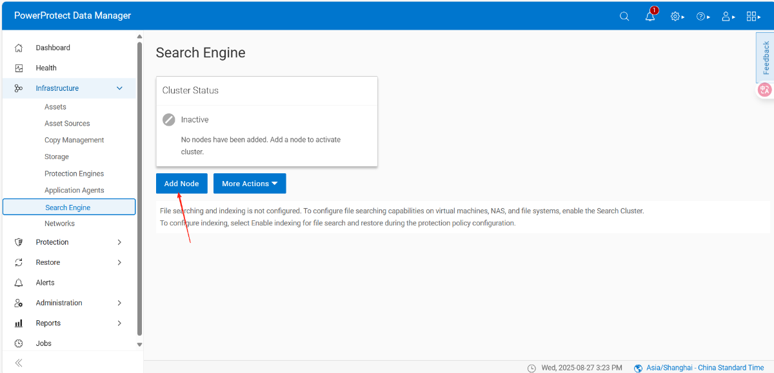The image size is (774, 373).
Task: Expand the Administration section chevron
Action: click(x=119, y=303)
